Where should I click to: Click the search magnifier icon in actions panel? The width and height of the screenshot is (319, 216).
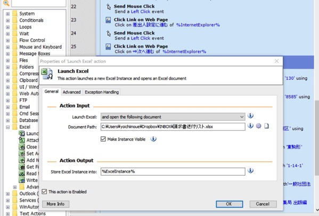(x=6, y=3)
